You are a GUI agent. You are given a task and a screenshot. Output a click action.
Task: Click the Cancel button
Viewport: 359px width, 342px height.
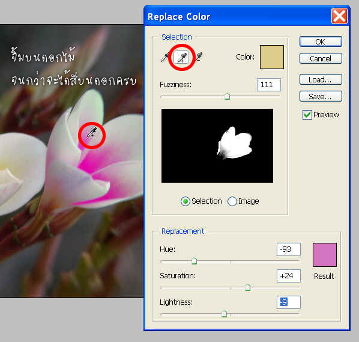tap(321, 59)
